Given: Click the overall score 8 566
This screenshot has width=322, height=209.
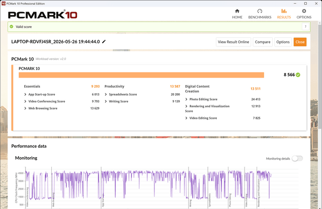Looking at the screenshot, I should click(289, 75).
